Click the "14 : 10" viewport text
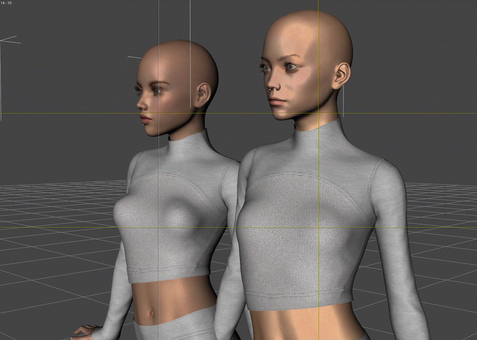Viewport: 477px width, 340px height. (x=6, y=3)
